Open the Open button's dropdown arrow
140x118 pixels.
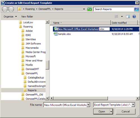111,112
